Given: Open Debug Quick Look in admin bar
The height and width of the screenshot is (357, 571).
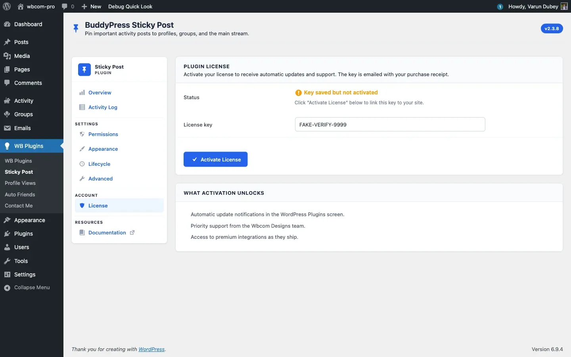Looking at the screenshot, I should pyautogui.click(x=130, y=6).
